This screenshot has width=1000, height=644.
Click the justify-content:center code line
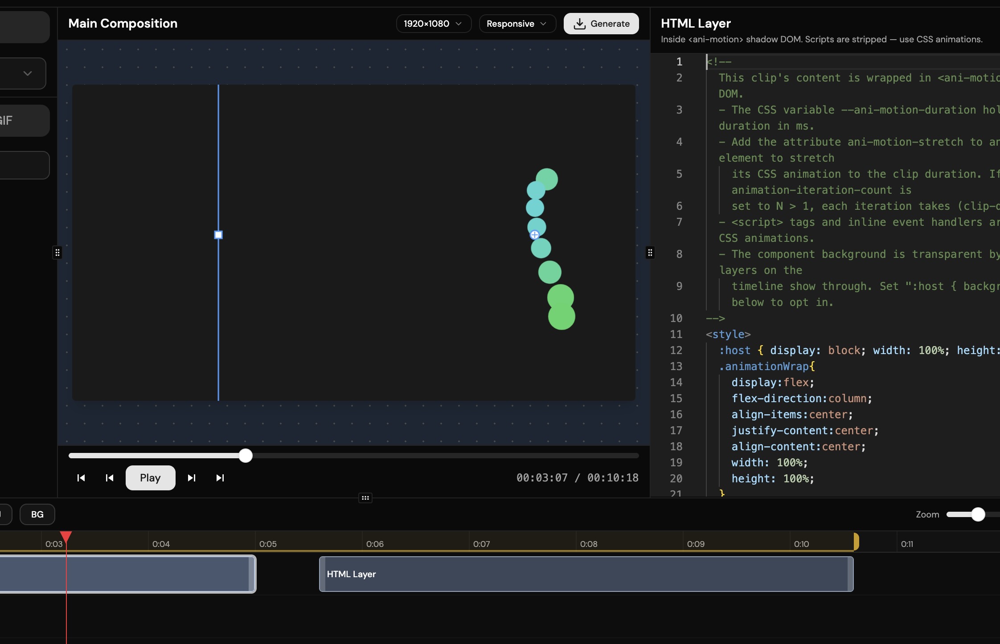805,430
